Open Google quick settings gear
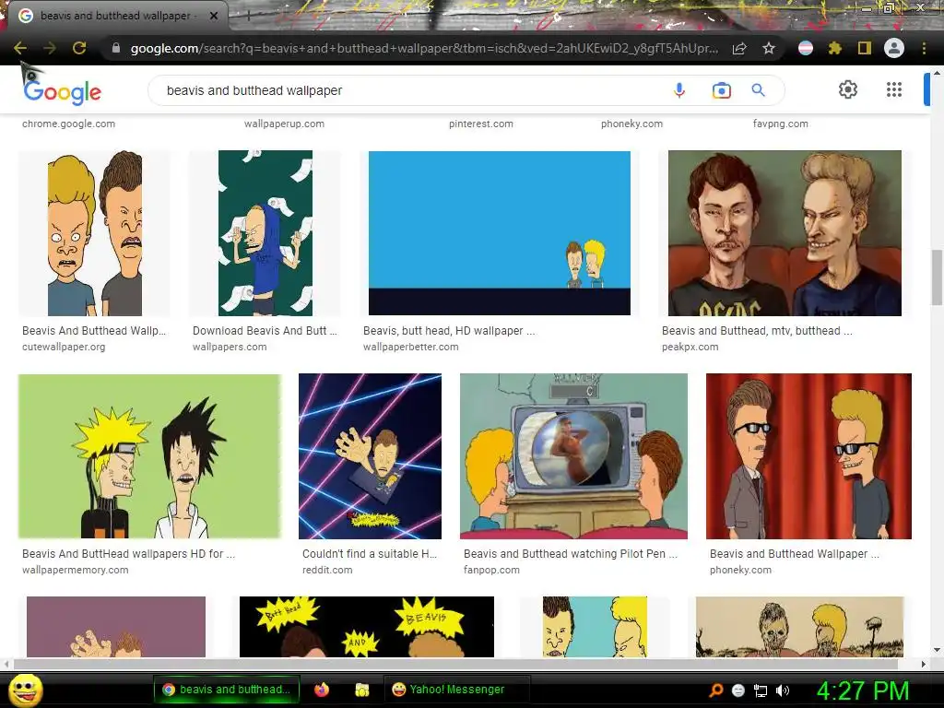This screenshot has height=708, width=944. pyautogui.click(x=848, y=89)
